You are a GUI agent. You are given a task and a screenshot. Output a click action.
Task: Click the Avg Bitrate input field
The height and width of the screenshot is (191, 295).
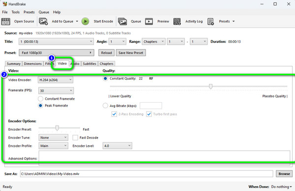point(151,106)
